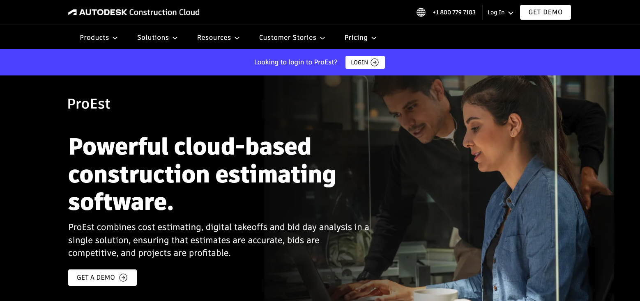The image size is (640, 301).
Task: Click the circled arrow on GET A DEMO
Action: pyautogui.click(x=123, y=278)
